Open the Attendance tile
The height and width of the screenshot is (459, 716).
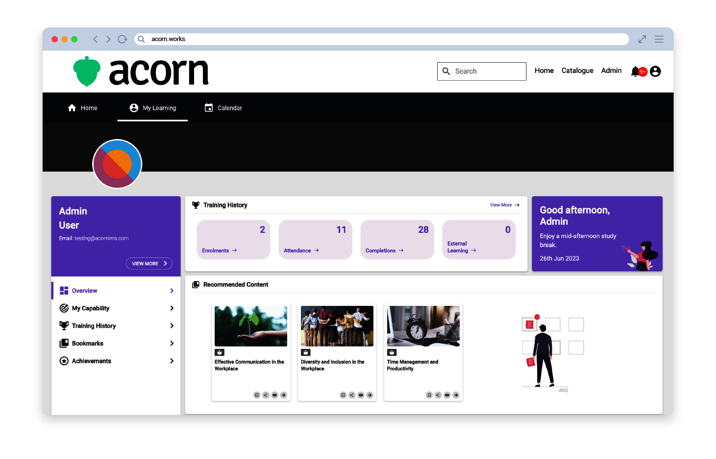[x=315, y=239]
